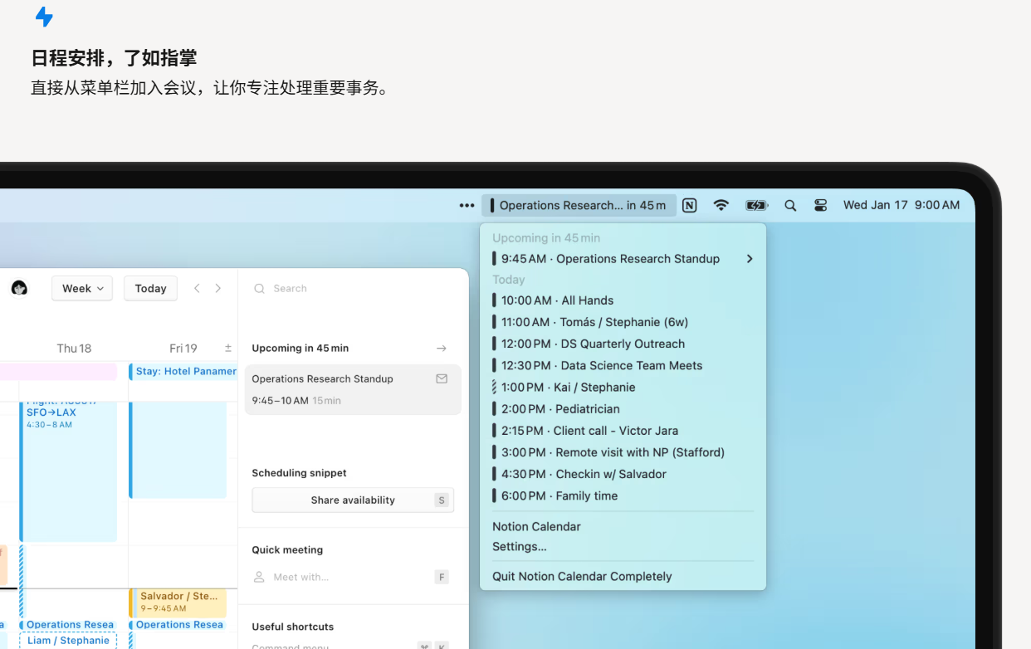This screenshot has width=1031, height=649.
Task: Click the forward navigation chevron
Action: pos(217,288)
